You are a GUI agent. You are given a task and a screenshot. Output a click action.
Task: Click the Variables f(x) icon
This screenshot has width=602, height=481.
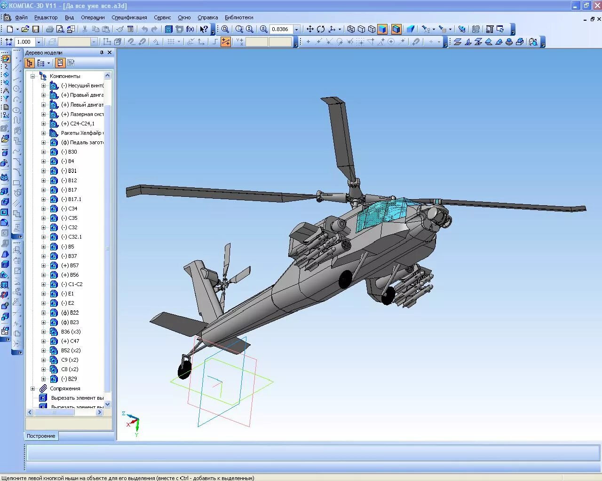click(190, 29)
